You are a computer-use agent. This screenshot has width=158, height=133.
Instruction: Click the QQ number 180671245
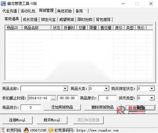click(38, 130)
